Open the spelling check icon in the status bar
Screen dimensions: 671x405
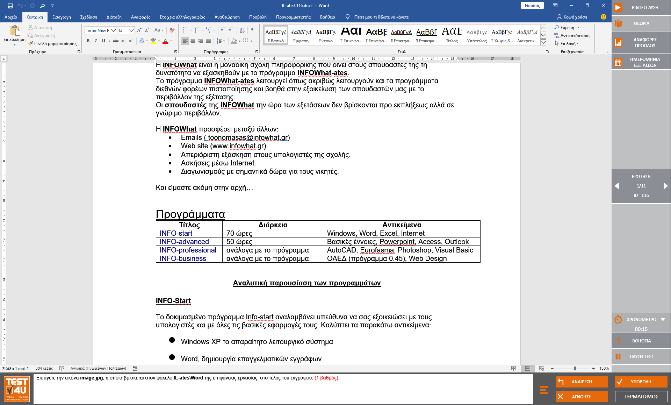(62, 368)
